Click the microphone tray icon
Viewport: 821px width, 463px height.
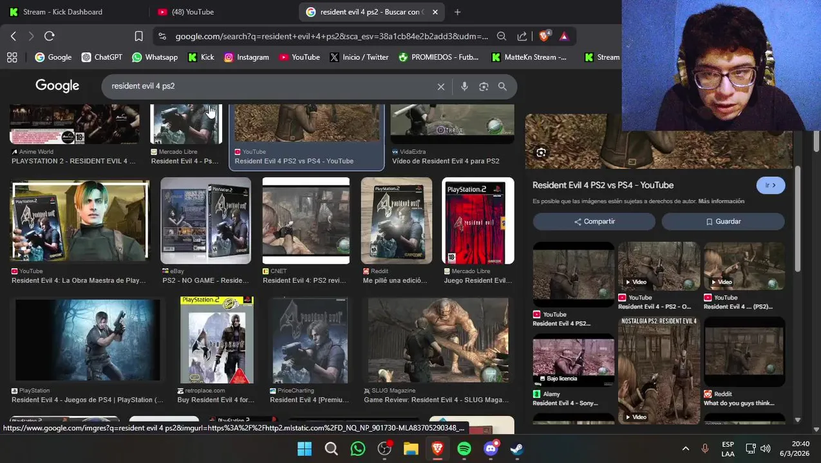(705, 448)
